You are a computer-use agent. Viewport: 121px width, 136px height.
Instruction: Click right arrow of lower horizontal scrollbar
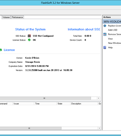click(99, 128)
